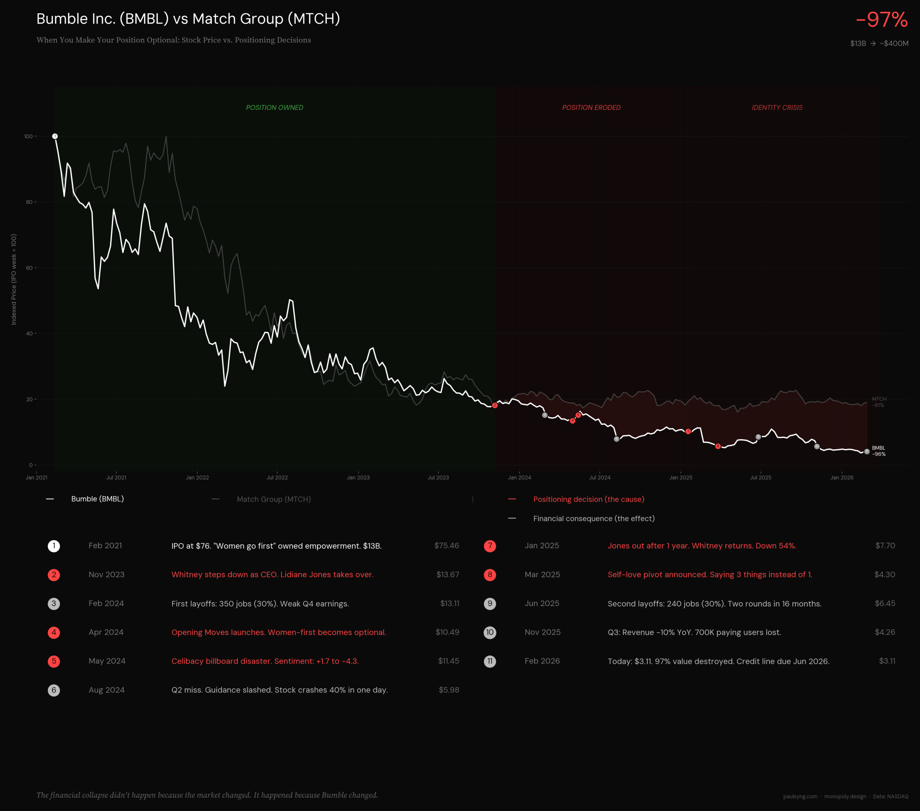Toggle the Positioning decision legend entry
The width and height of the screenshot is (920, 811).
point(588,499)
